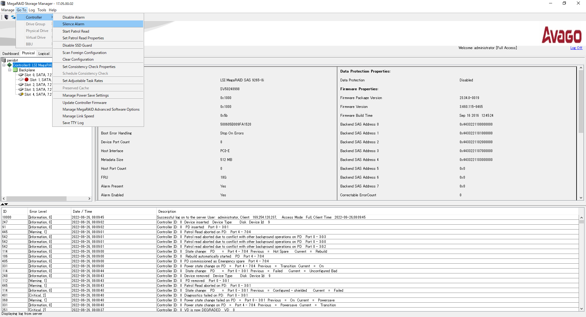Viewport: 586px width, 317px height.
Task: Click the MegaRAID Storage Manager title bar icon
Action: [x=3, y=3]
